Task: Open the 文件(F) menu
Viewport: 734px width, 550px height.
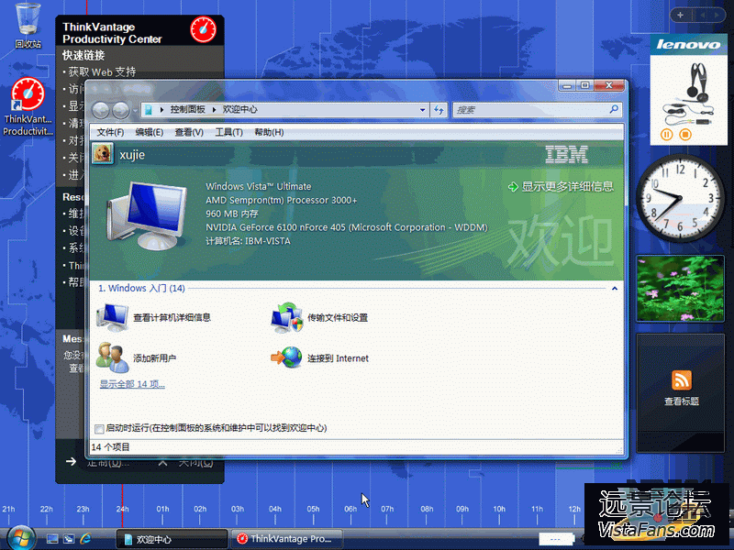Action: click(110, 132)
